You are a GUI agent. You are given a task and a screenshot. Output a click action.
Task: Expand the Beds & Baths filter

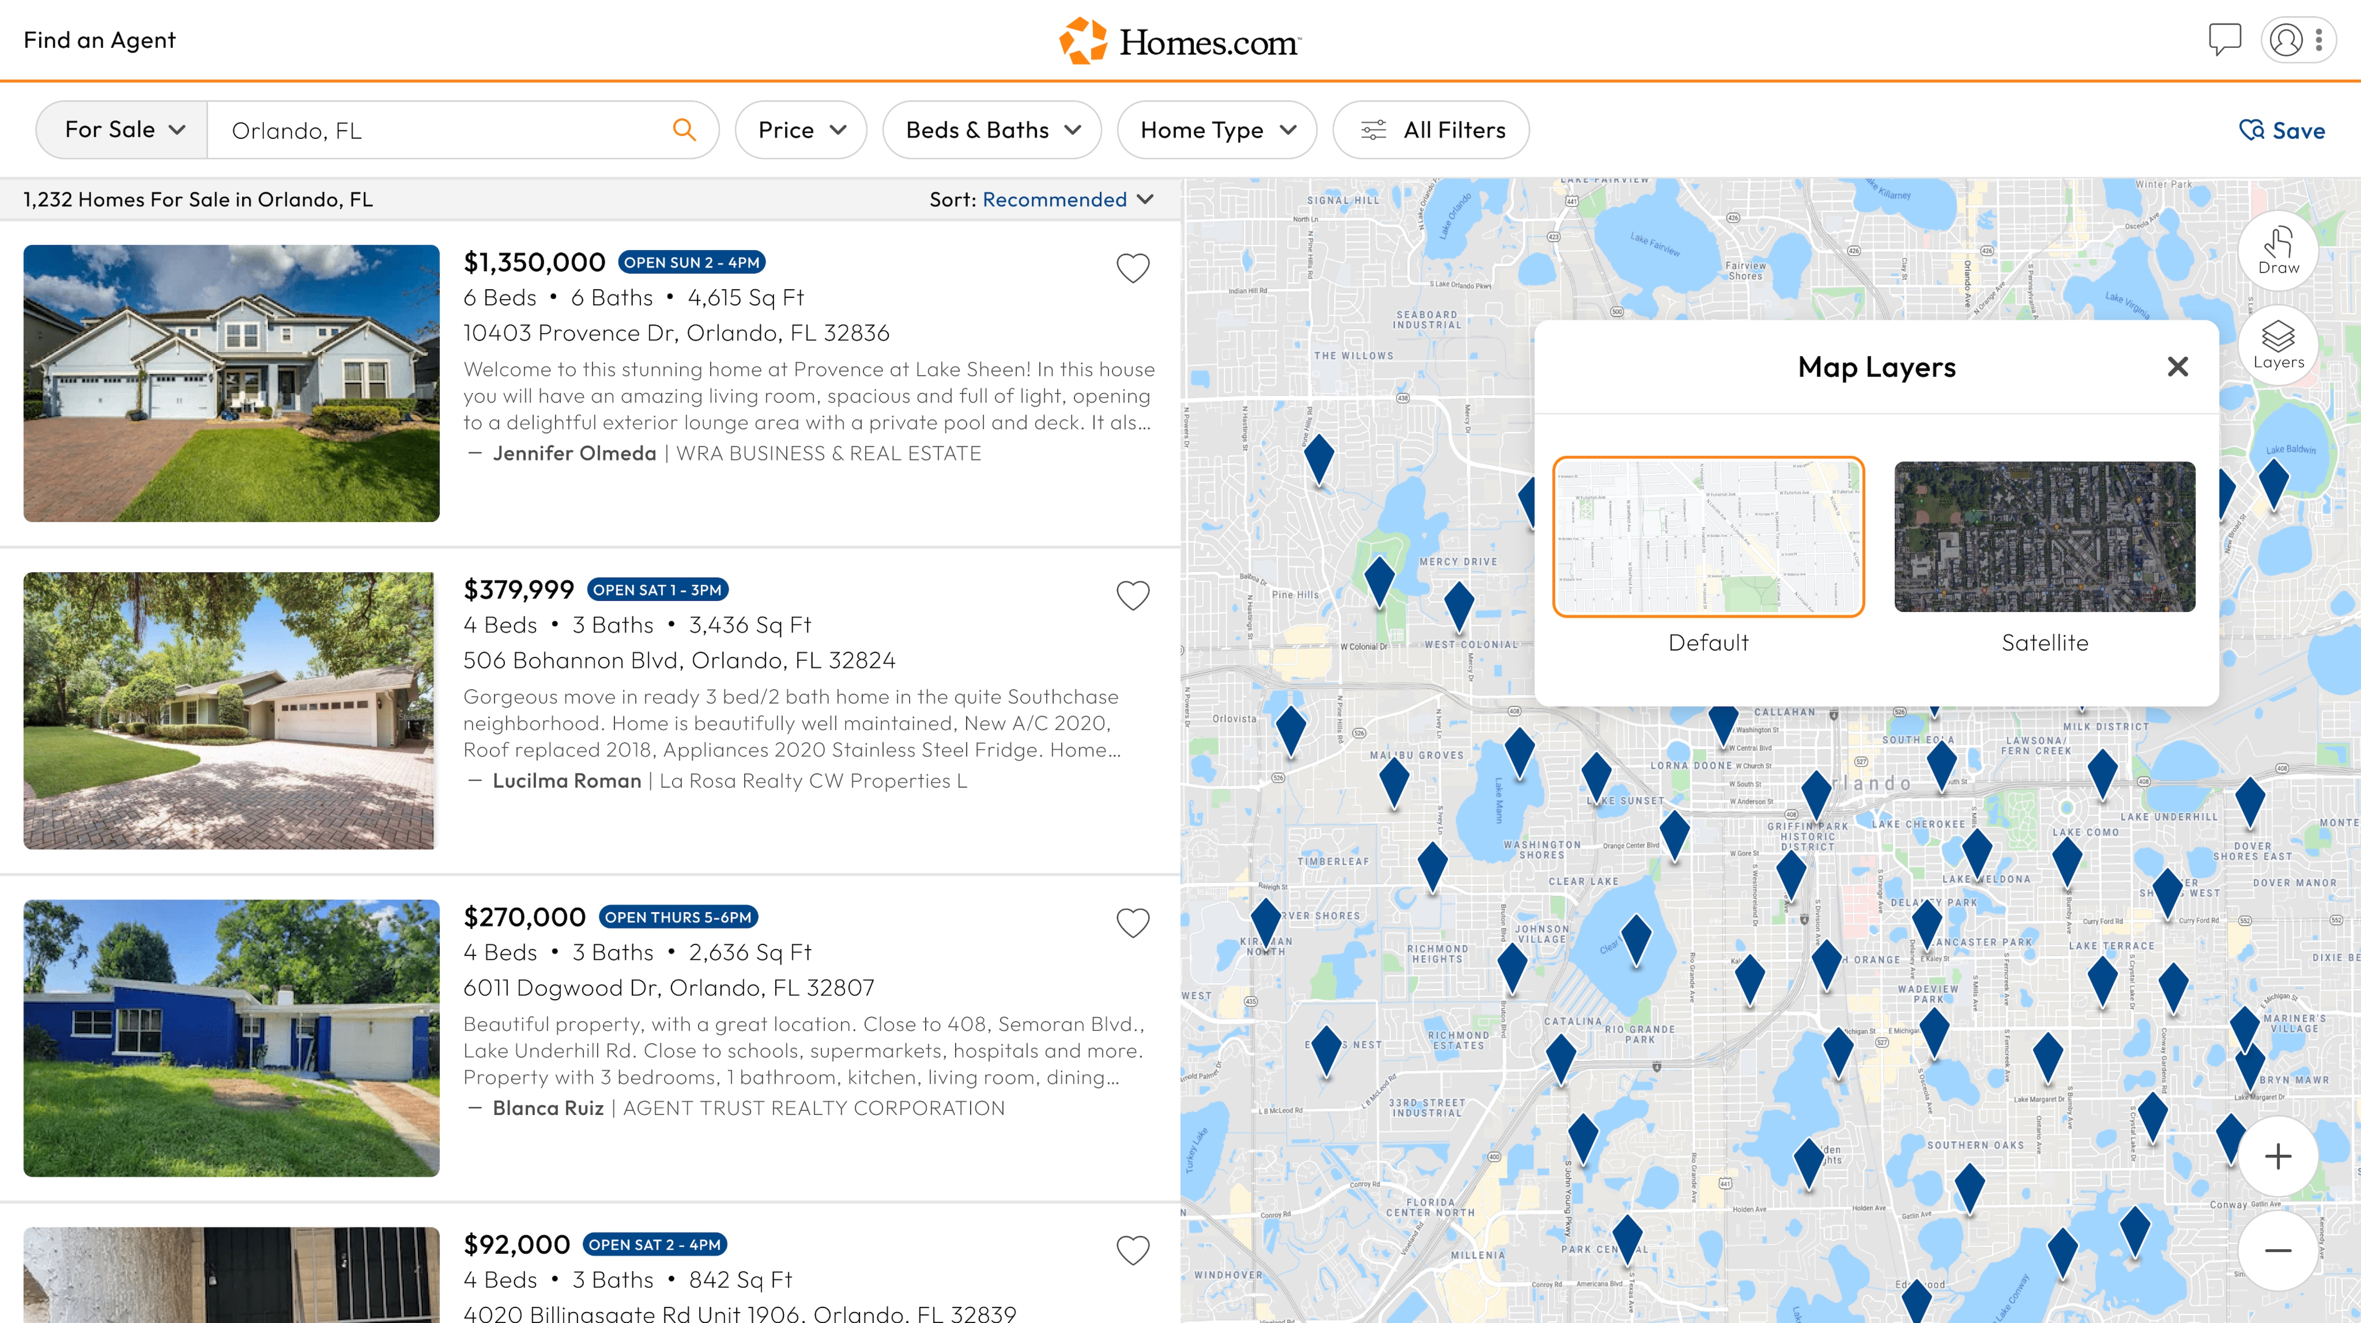point(993,130)
